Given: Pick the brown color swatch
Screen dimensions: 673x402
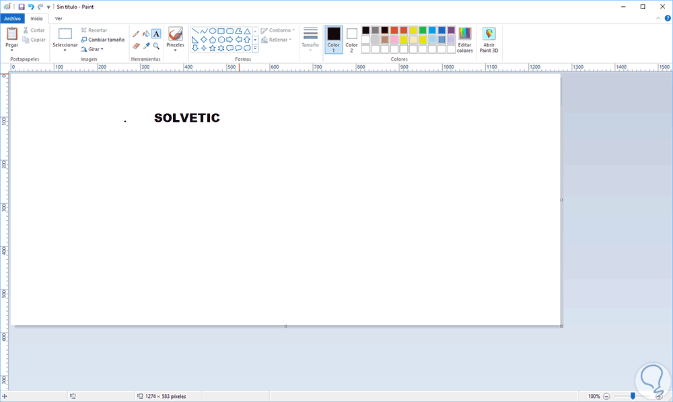Looking at the screenshot, I should [384, 40].
